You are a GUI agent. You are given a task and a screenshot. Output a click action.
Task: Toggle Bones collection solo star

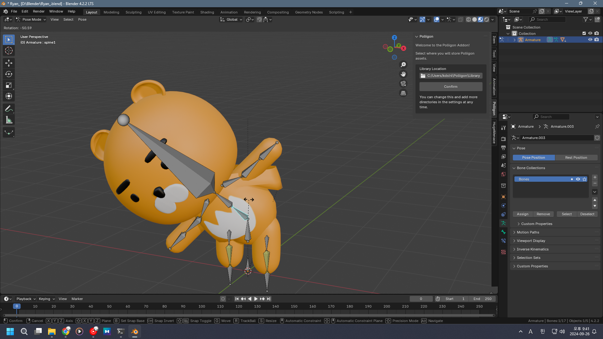(x=584, y=179)
